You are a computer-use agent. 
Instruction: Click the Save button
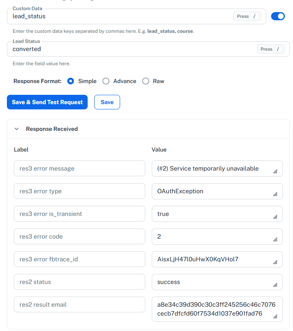click(x=107, y=102)
